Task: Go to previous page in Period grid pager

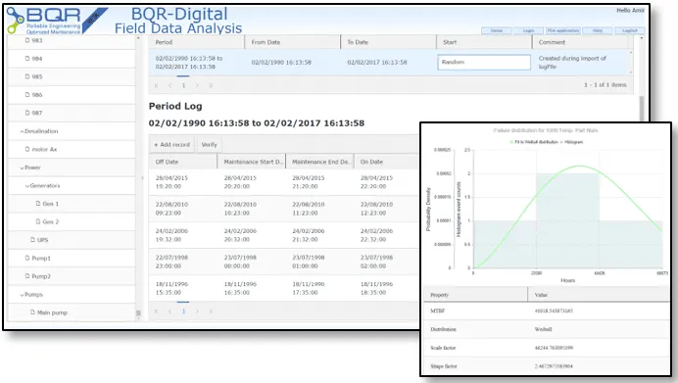Action: click(x=169, y=85)
